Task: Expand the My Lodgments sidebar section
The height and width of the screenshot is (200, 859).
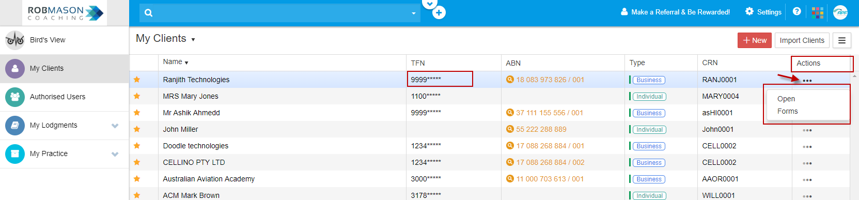Action: pyautogui.click(x=115, y=126)
